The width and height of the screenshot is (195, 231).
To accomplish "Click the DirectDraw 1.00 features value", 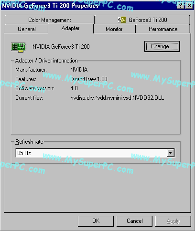I will point(89,79).
